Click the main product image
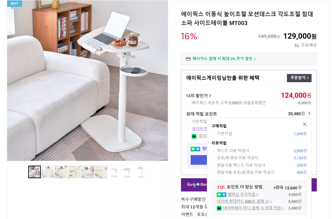Image resolution: width=332 pixels, height=219 pixels. point(88,81)
